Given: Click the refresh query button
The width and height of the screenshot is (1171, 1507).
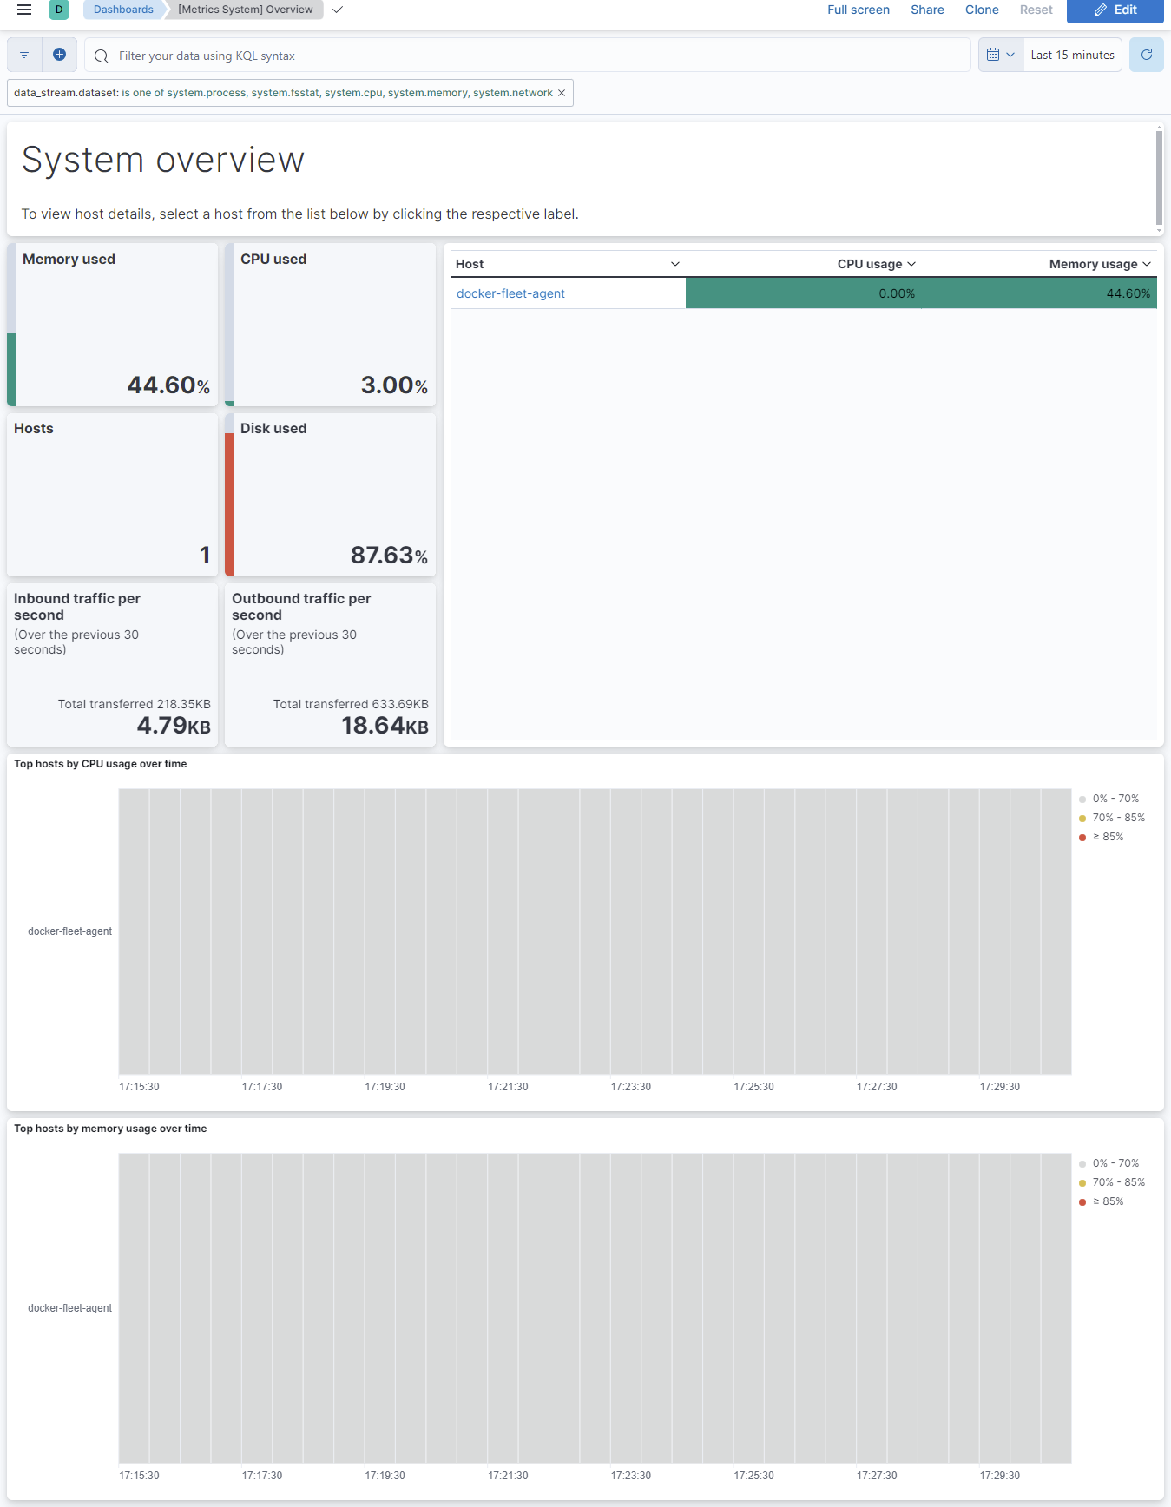Looking at the screenshot, I should 1146,55.
